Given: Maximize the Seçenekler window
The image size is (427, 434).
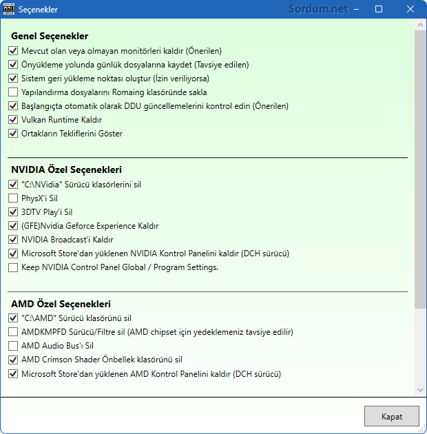Looking at the screenshot, I should click(379, 10).
